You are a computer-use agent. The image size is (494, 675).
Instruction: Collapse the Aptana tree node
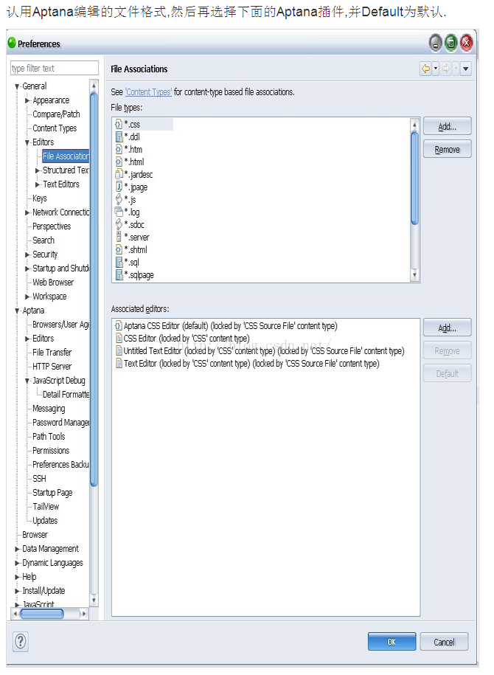click(x=17, y=311)
